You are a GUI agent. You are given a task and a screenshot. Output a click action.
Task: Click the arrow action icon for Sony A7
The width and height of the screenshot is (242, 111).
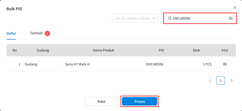click(225, 64)
